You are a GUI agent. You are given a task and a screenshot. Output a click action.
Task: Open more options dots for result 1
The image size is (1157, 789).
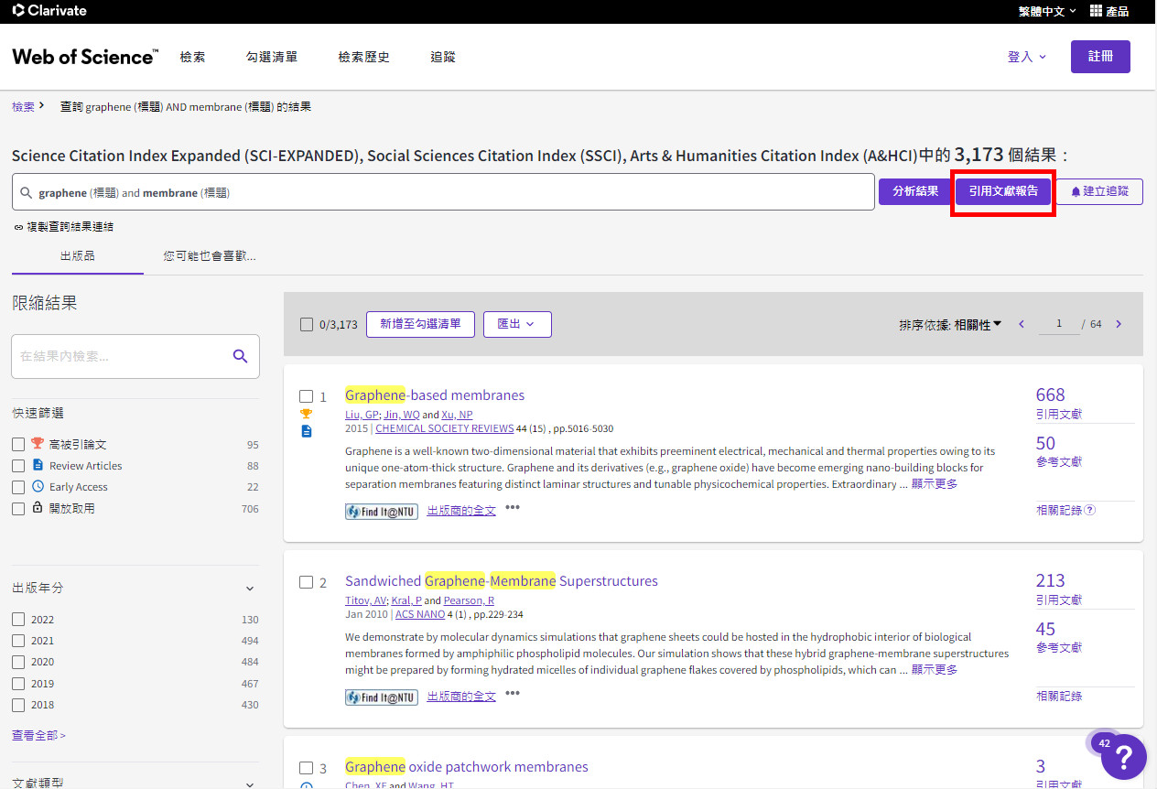[513, 508]
